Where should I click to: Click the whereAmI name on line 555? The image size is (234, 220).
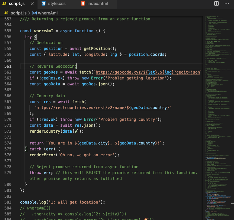44,31
